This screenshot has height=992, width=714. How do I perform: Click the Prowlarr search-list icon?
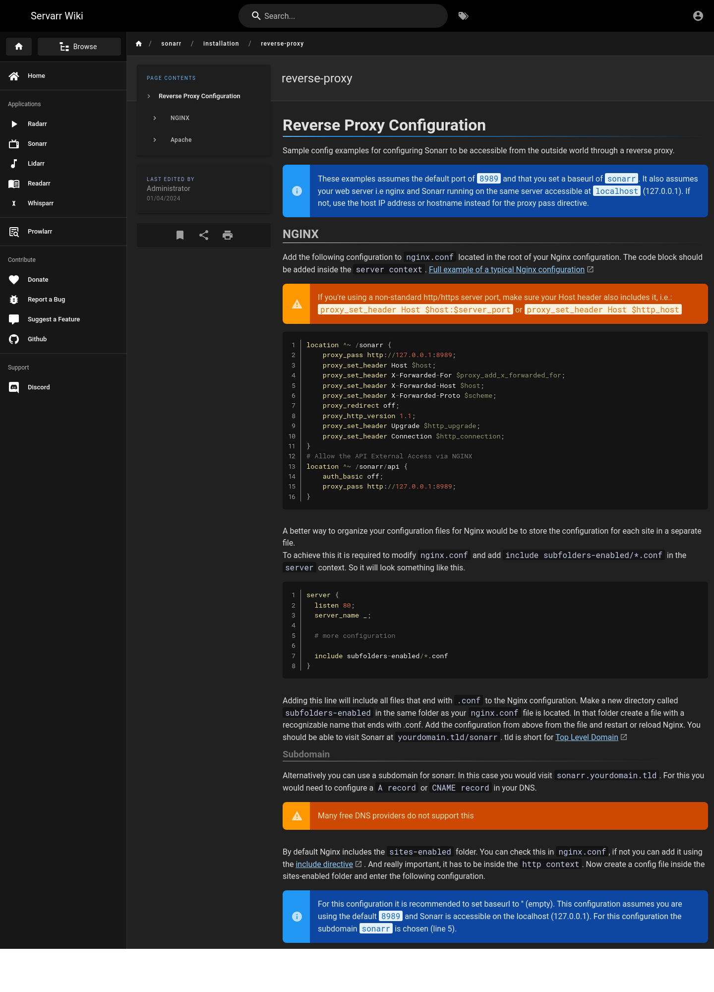[x=14, y=232]
